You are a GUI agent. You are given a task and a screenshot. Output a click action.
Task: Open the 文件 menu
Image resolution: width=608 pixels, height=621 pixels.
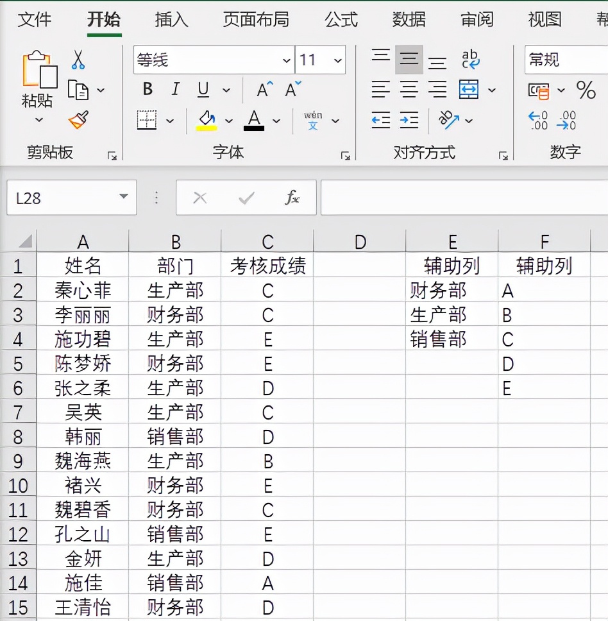pyautogui.click(x=35, y=20)
